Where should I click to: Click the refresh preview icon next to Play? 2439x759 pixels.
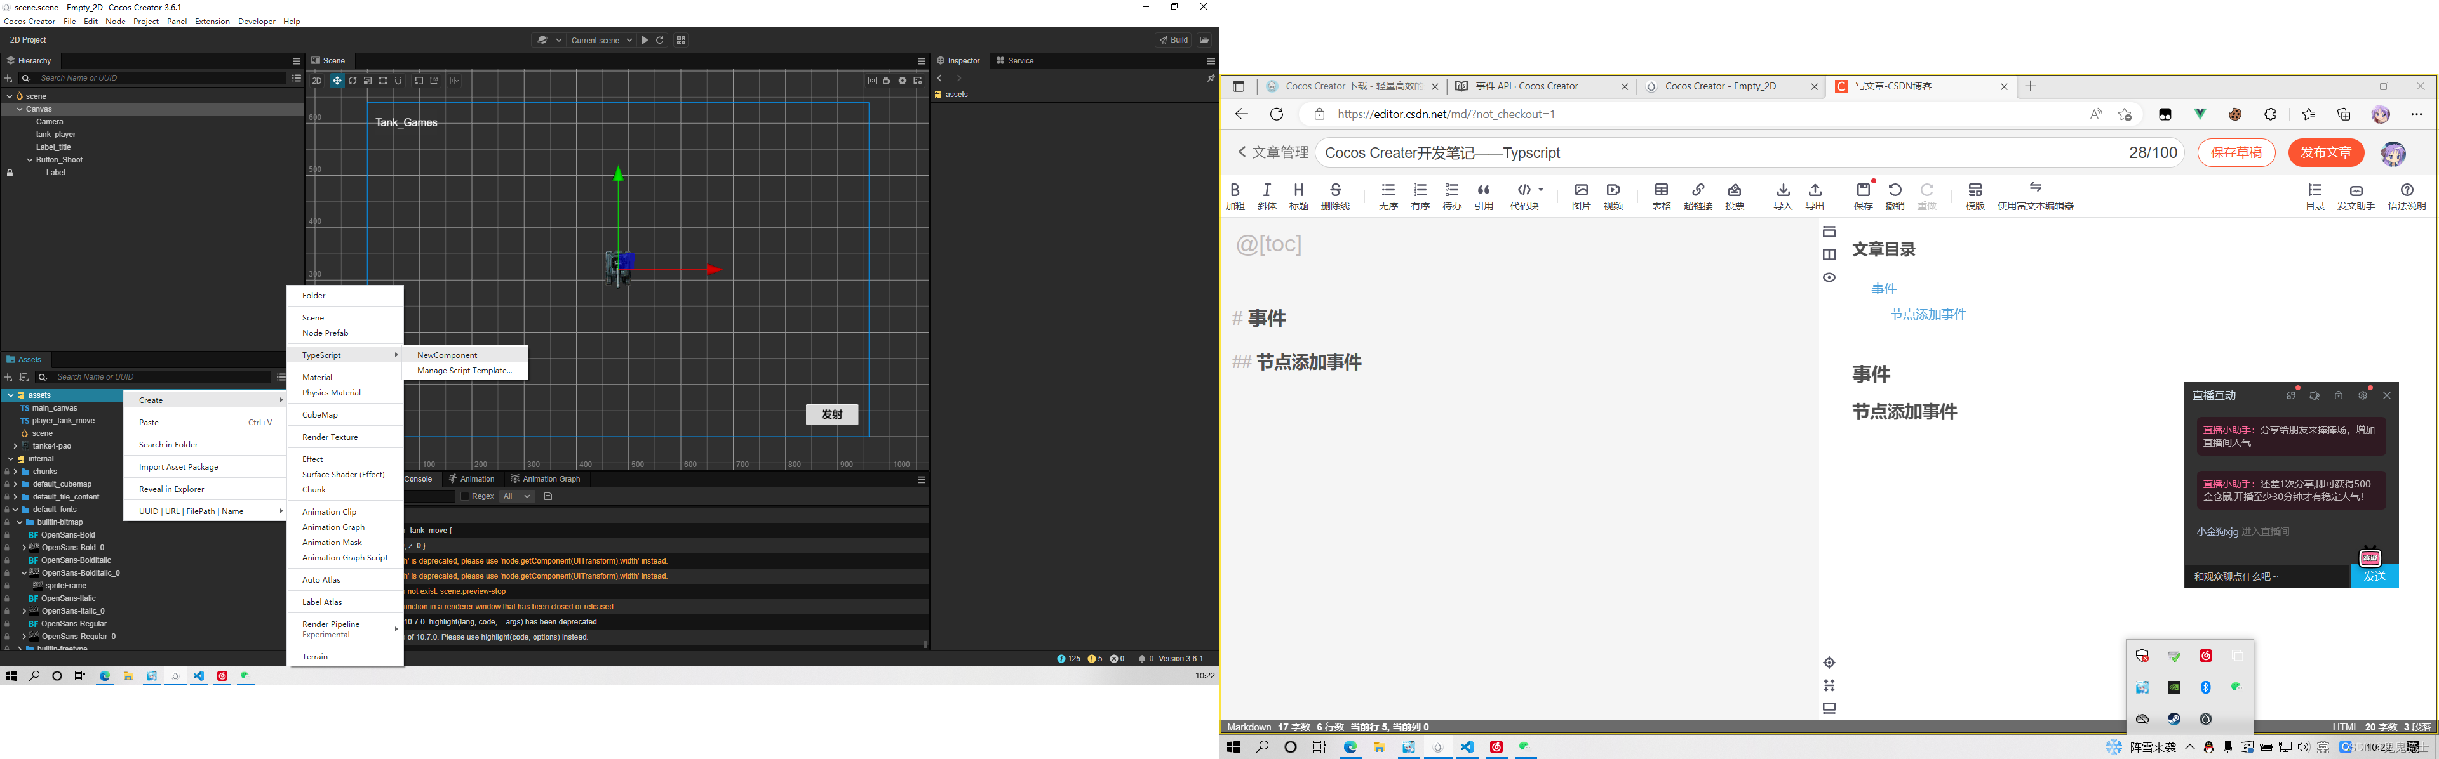point(660,40)
